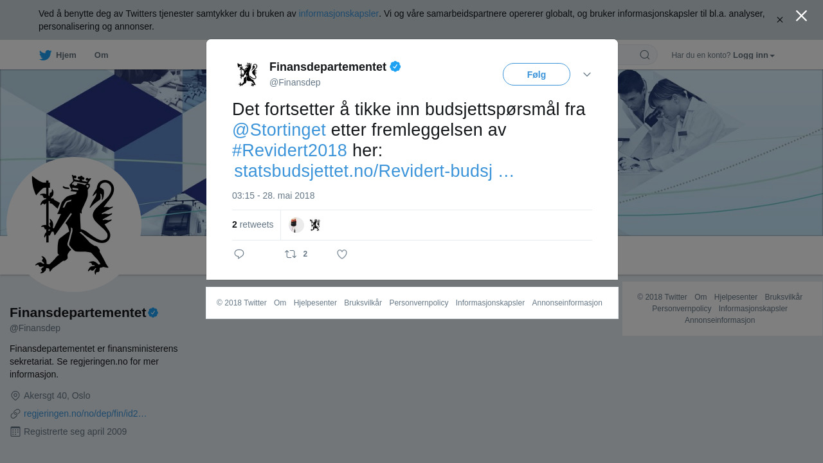Click the informasjonskapsler link in banner
823x463 pixels.
coord(339,14)
